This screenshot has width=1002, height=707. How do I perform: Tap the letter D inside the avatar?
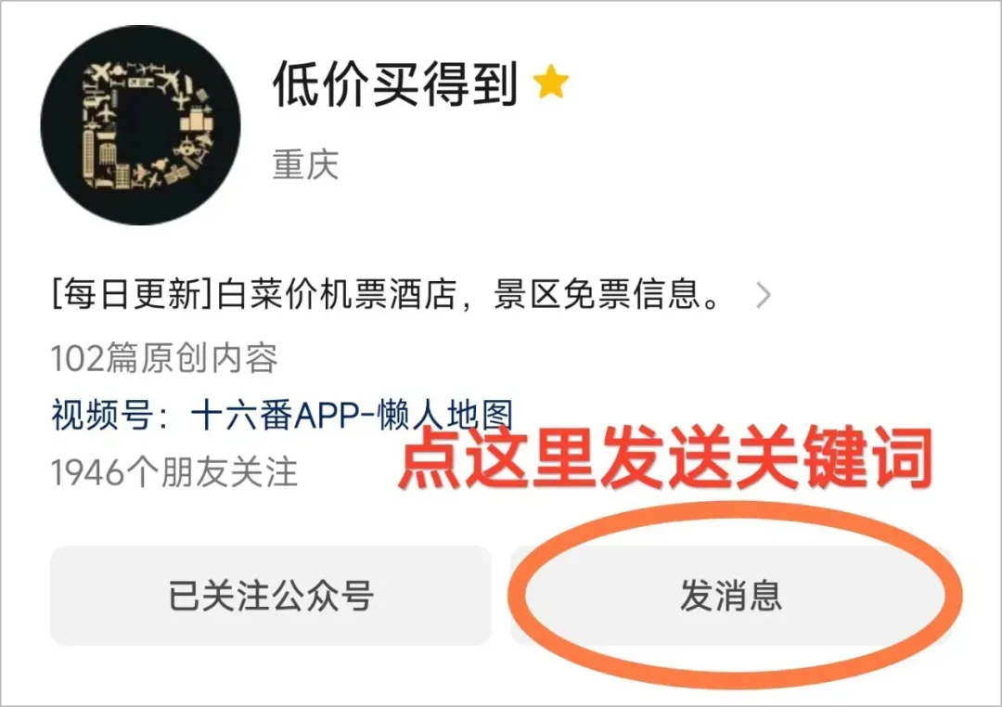(x=147, y=124)
